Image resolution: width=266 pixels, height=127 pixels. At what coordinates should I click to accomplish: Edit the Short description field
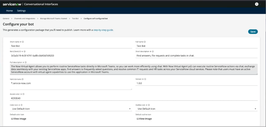tap(196, 55)
